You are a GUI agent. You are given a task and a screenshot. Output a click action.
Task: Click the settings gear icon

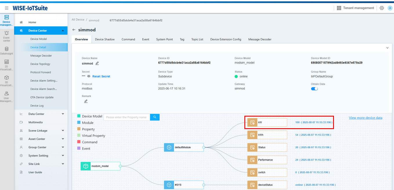[x=382, y=8]
